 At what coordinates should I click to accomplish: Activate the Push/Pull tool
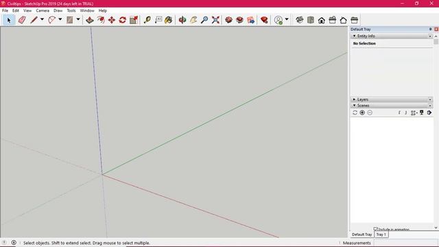[90, 20]
